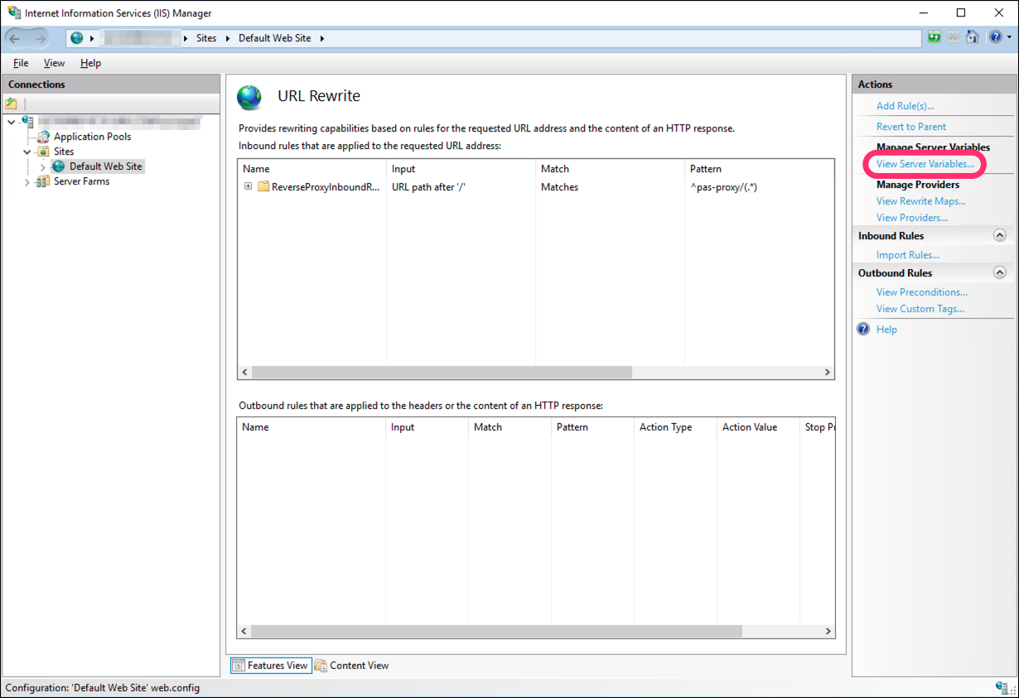Click the View Rewrite Maps... link
The height and width of the screenshot is (698, 1019).
point(920,201)
